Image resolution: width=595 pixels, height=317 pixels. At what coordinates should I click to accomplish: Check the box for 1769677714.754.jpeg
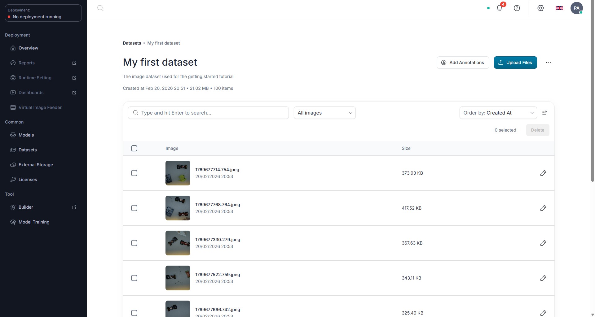134,173
